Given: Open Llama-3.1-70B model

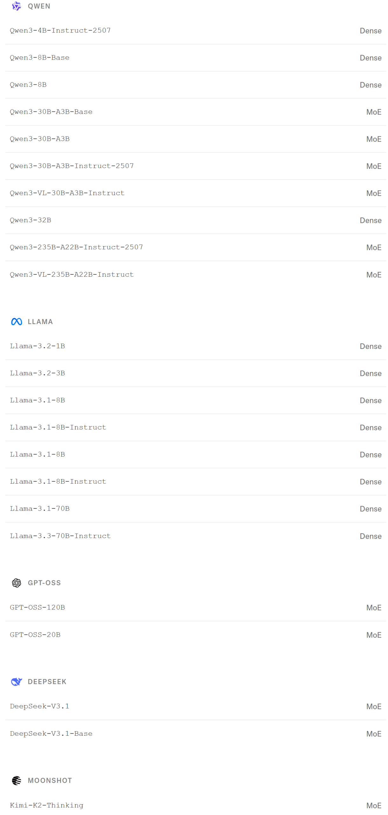Looking at the screenshot, I should click(x=40, y=508).
